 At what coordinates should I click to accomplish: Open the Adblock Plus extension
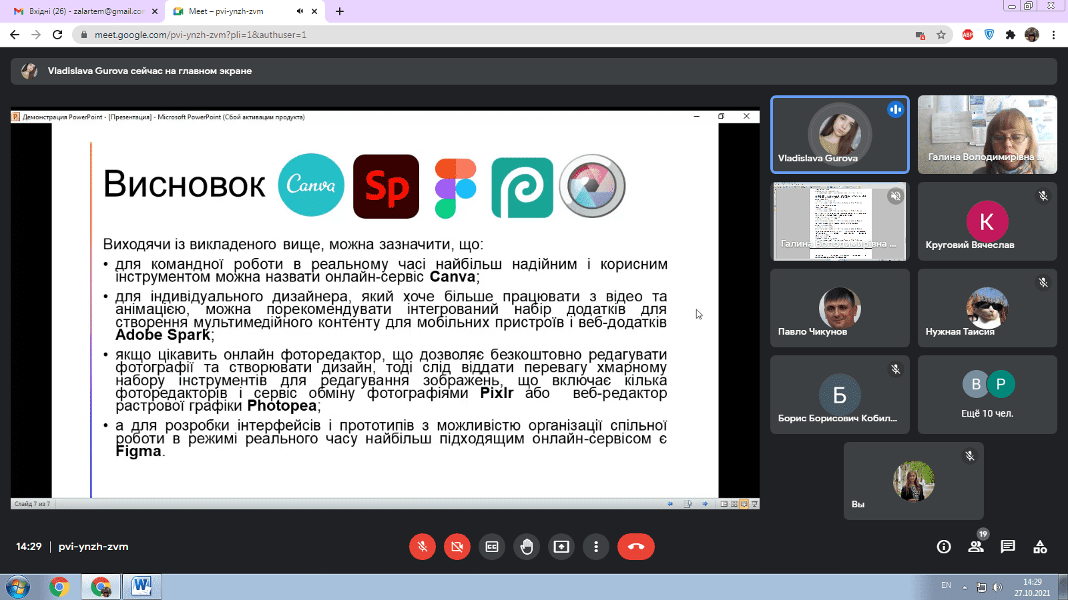pyautogui.click(x=968, y=35)
